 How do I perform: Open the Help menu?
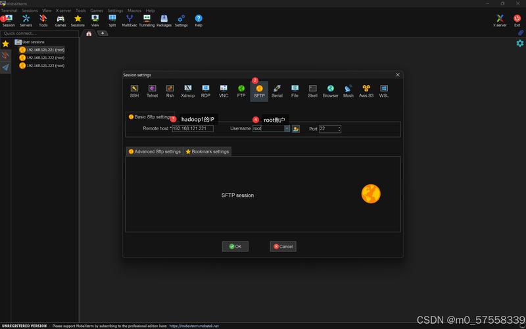[151, 11]
